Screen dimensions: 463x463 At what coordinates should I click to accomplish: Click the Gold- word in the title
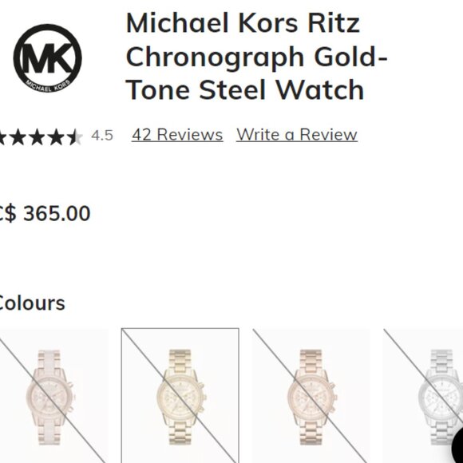coord(350,57)
